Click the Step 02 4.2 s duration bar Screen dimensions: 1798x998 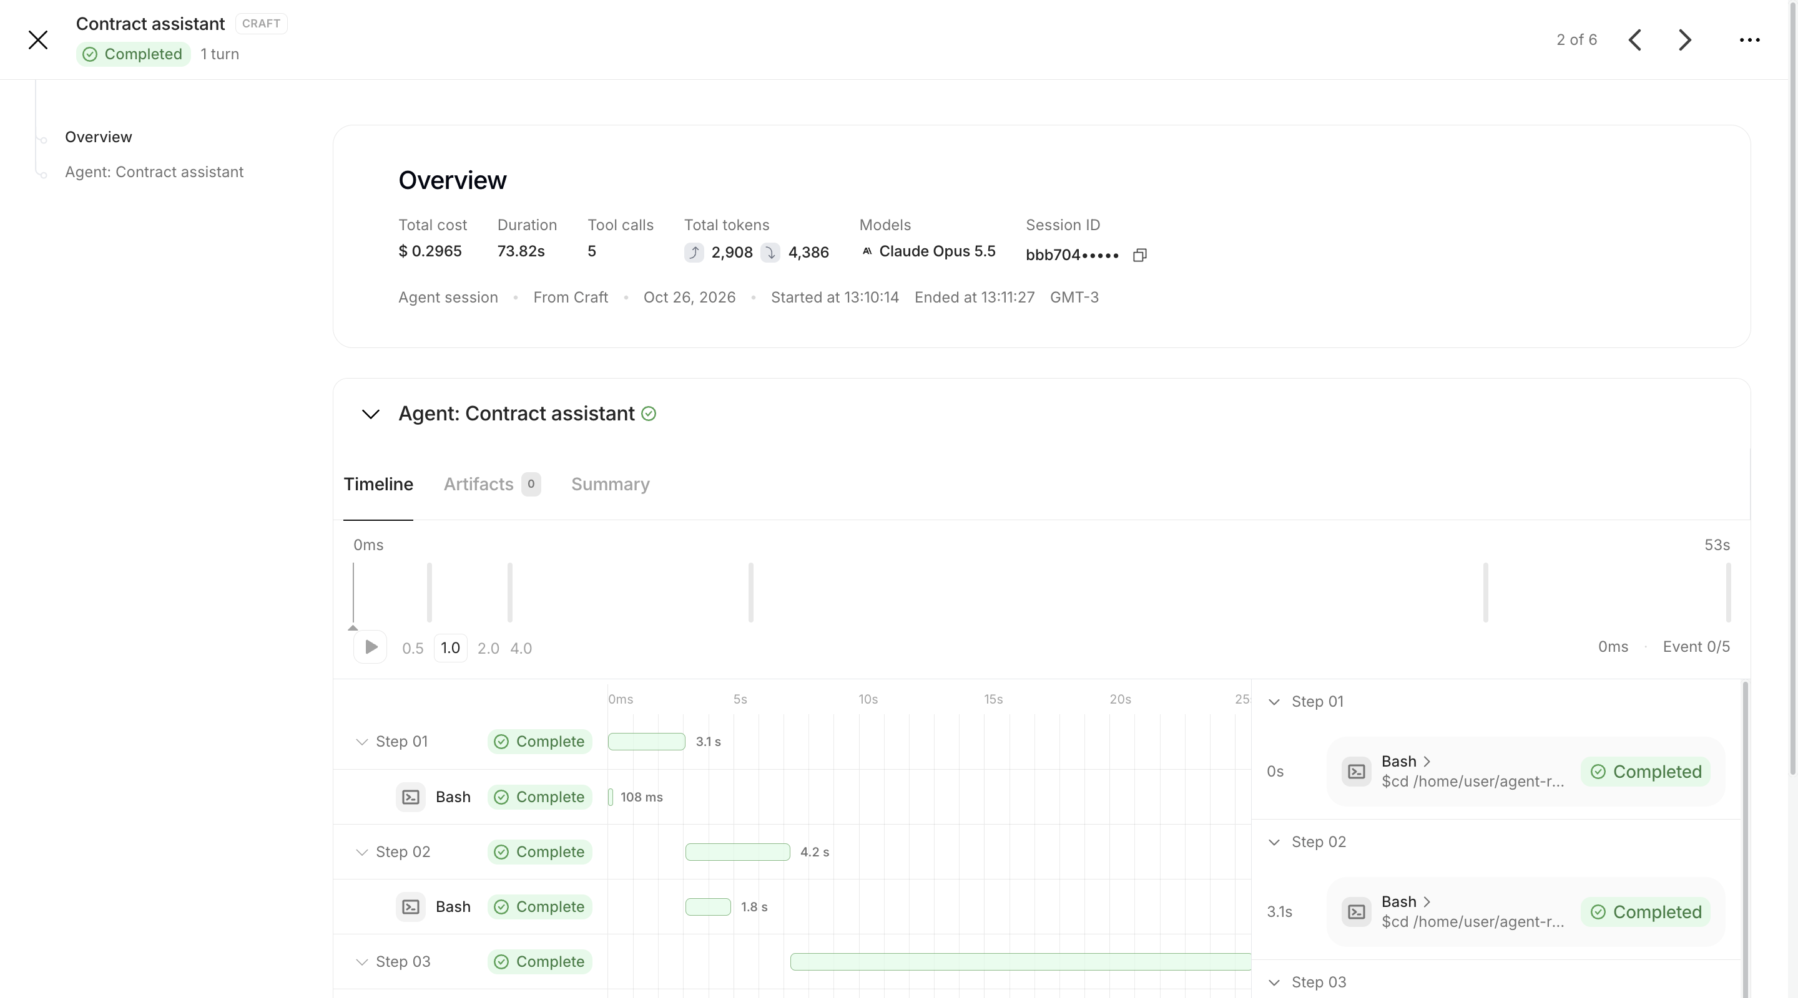[738, 852]
